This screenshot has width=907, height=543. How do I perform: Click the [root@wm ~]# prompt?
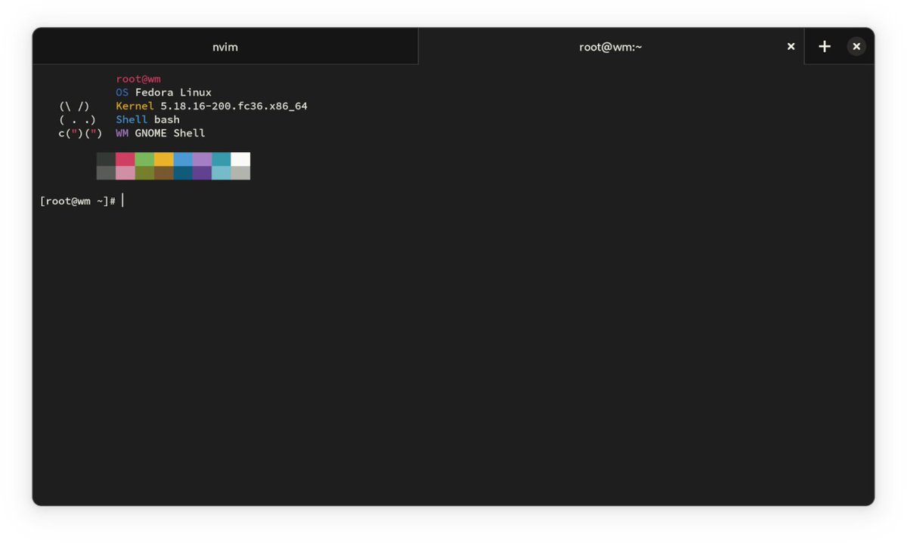coord(78,201)
